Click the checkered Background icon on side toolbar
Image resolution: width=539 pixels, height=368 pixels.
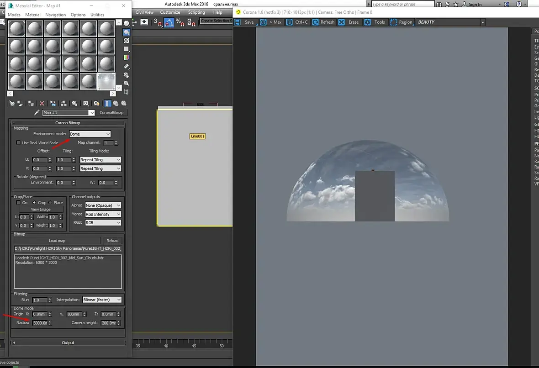click(127, 41)
